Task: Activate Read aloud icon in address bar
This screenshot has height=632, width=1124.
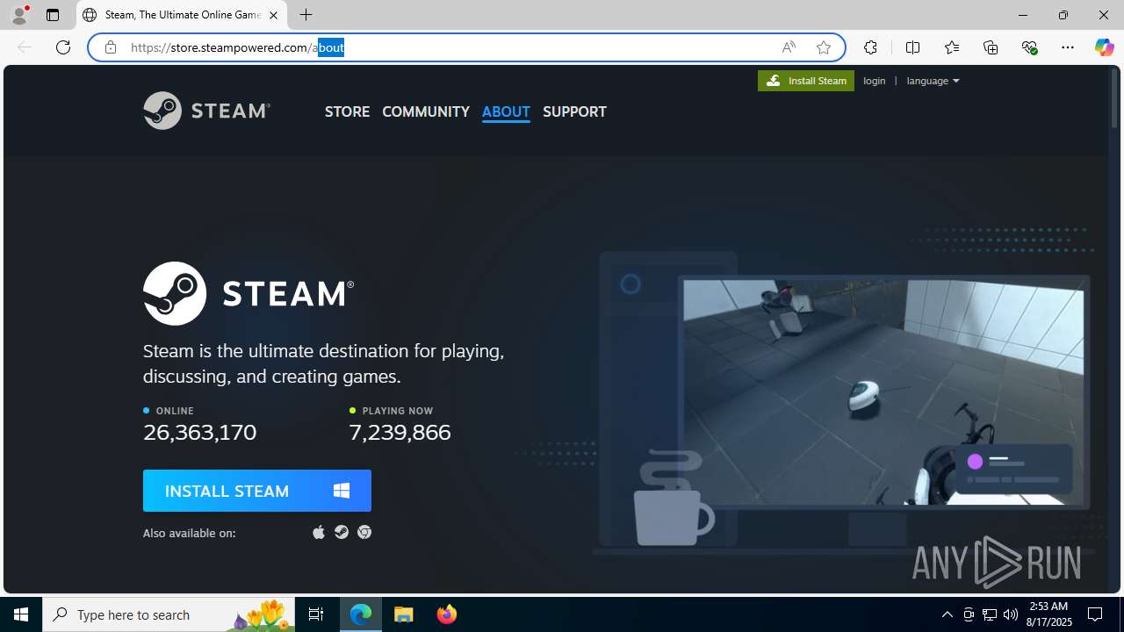Action: [789, 47]
